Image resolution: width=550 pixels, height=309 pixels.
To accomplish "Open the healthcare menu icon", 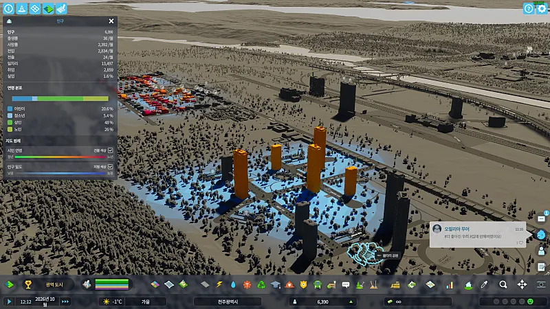I will (x=247, y=284).
